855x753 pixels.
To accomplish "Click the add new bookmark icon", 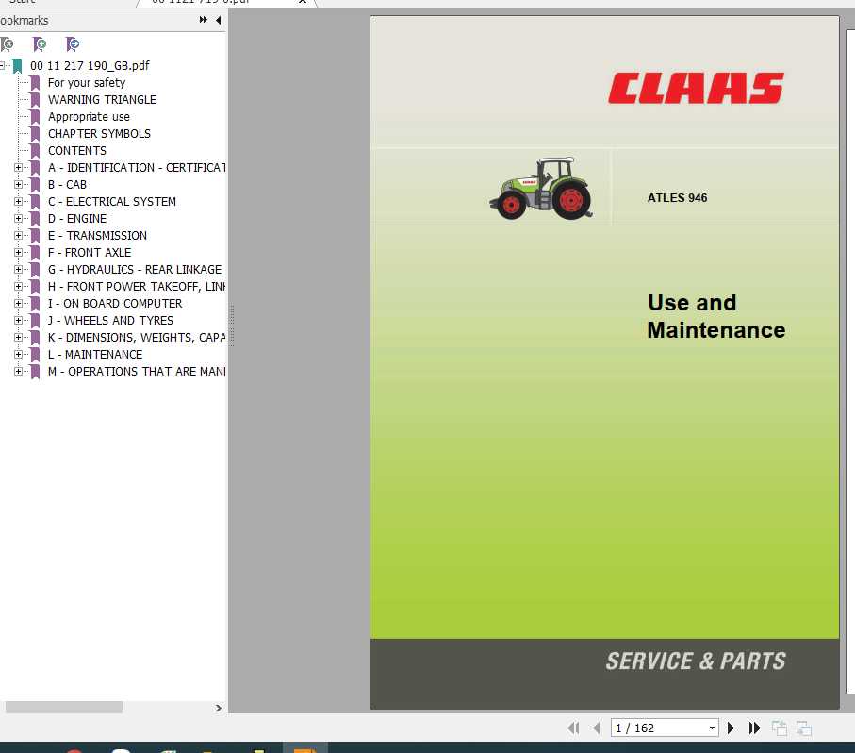I will [x=41, y=44].
